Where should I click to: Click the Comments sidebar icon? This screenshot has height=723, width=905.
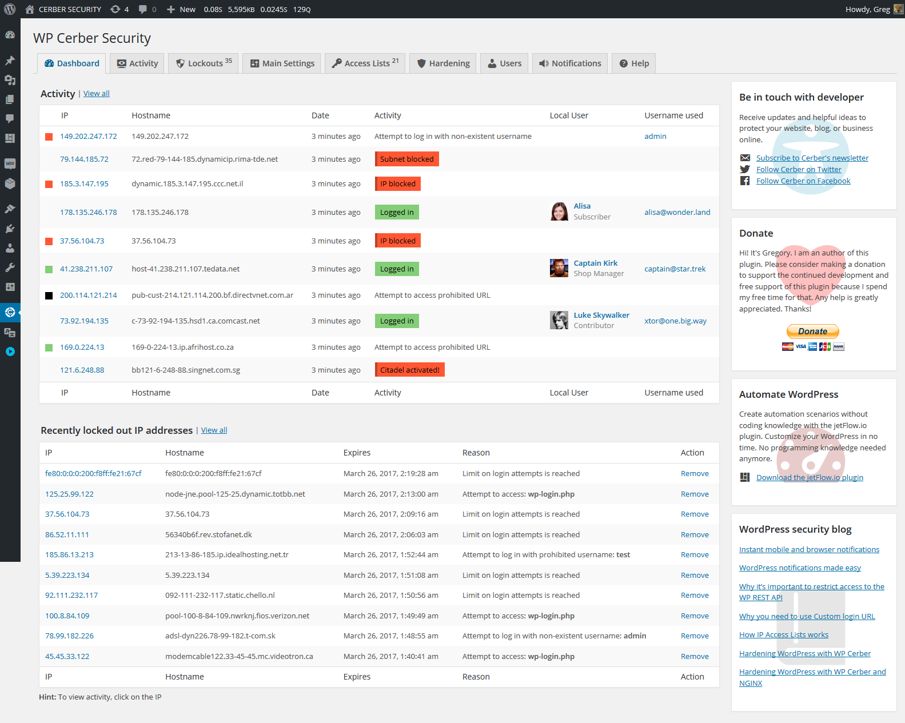pos(10,119)
